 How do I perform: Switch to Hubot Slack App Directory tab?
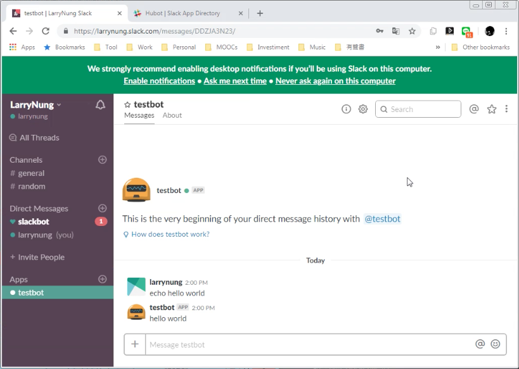click(x=182, y=13)
